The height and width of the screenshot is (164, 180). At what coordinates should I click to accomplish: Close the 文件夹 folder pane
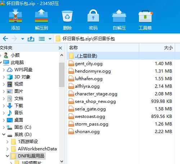[60, 48]
